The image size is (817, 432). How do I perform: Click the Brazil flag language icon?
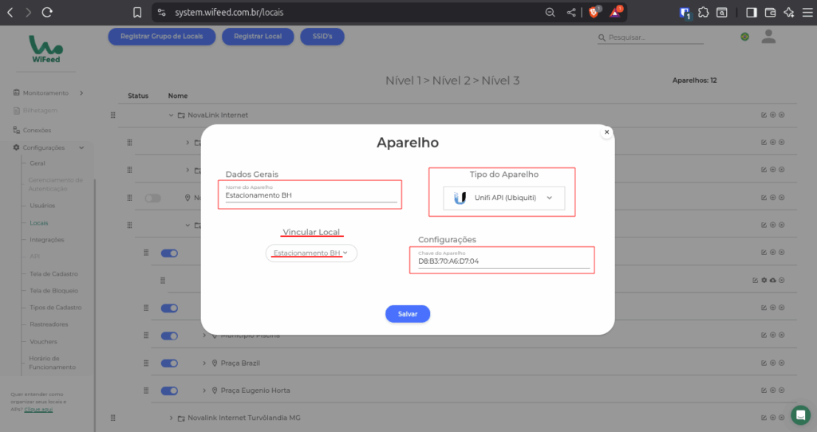(744, 37)
